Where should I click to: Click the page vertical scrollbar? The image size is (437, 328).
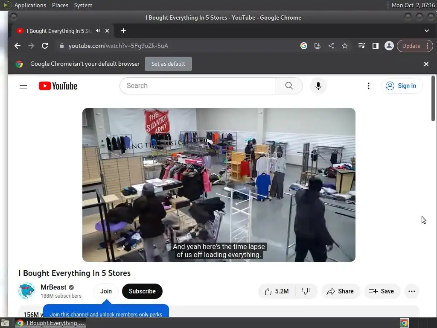433,99
